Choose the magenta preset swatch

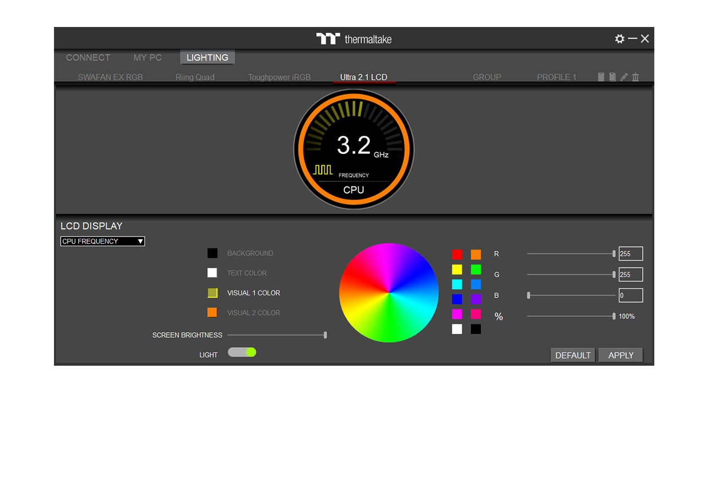(457, 314)
